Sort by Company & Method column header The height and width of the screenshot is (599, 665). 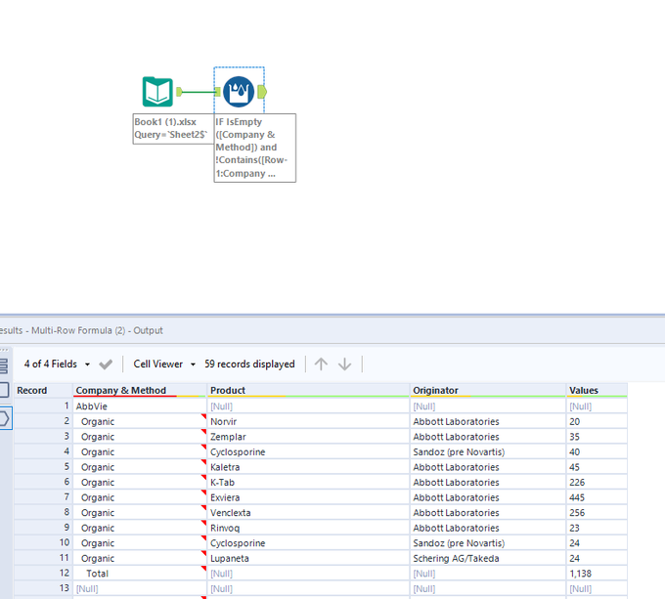point(140,390)
